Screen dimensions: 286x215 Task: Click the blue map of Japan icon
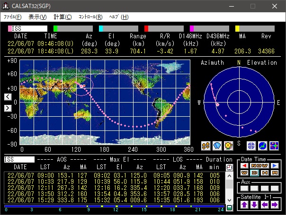[263, 145]
